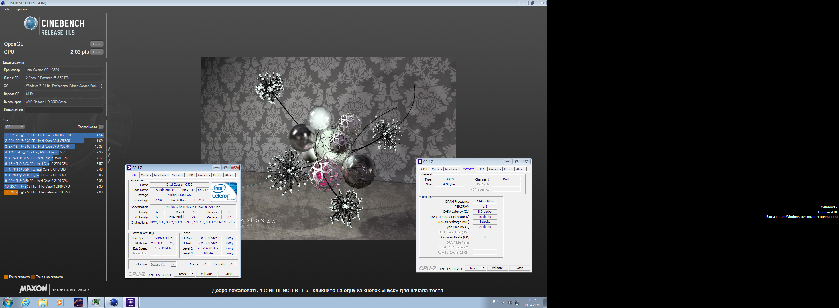Open Windows Media Player taskbar icon
This screenshot has height=308, width=839.
coord(60,303)
